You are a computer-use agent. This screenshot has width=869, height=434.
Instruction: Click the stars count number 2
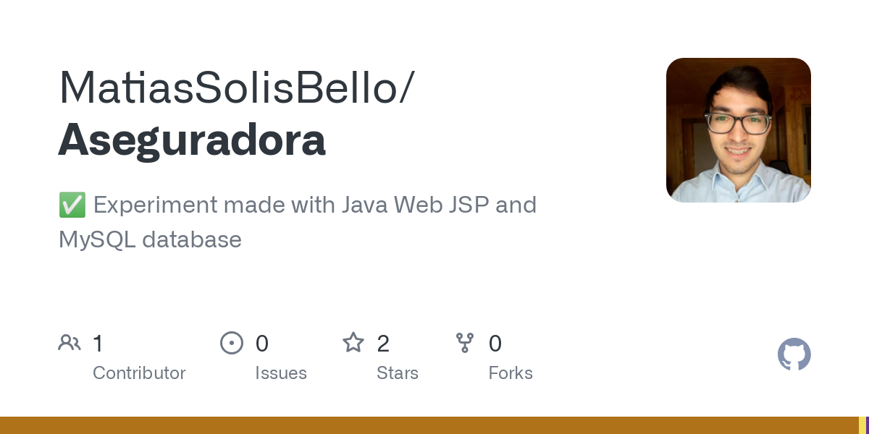click(x=383, y=344)
